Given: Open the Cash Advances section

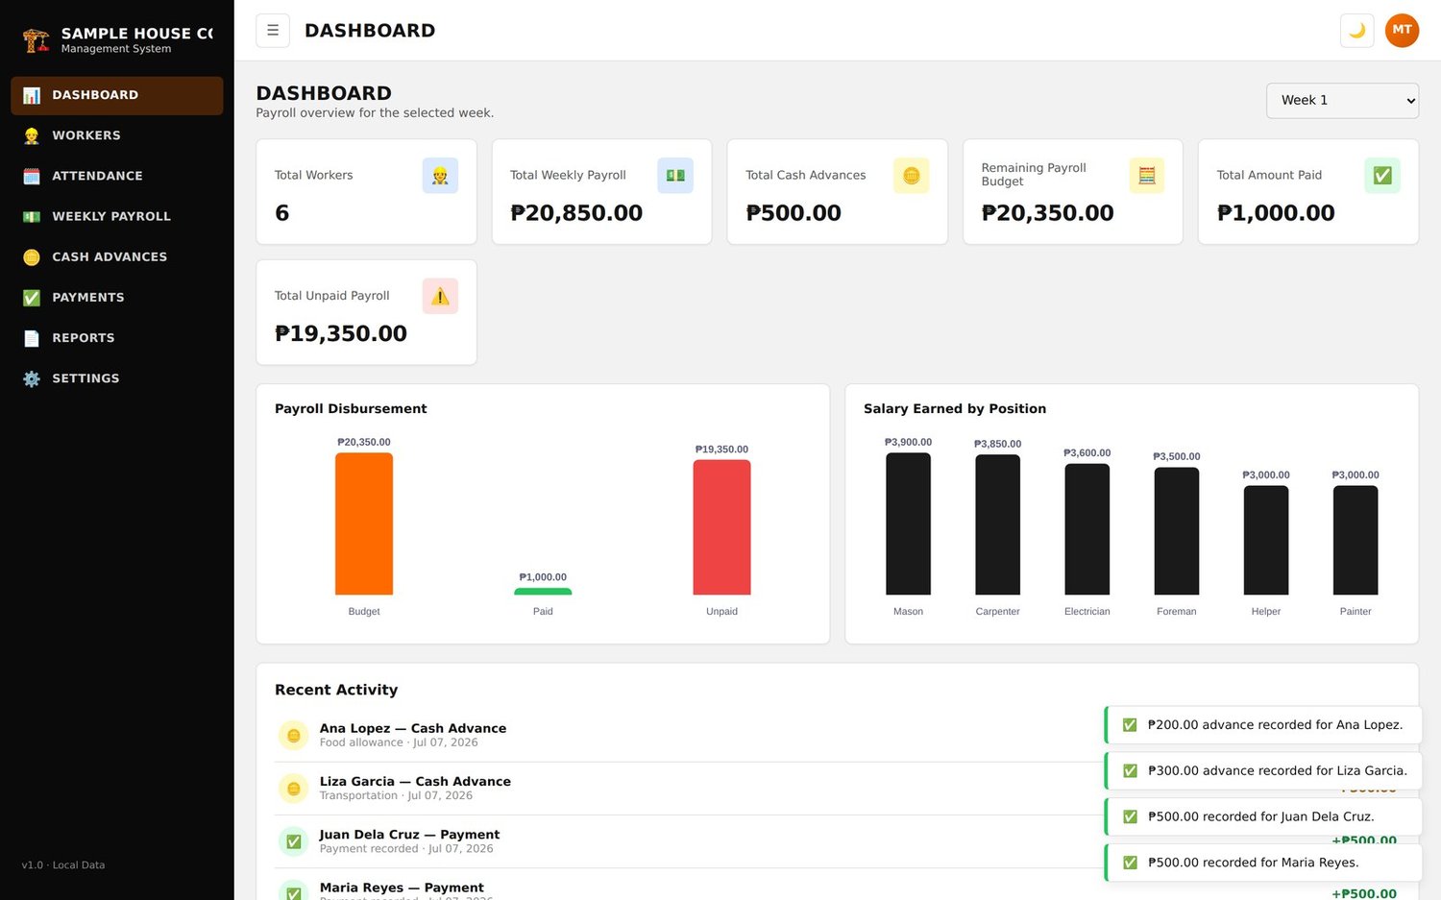Looking at the screenshot, I should (x=117, y=256).
